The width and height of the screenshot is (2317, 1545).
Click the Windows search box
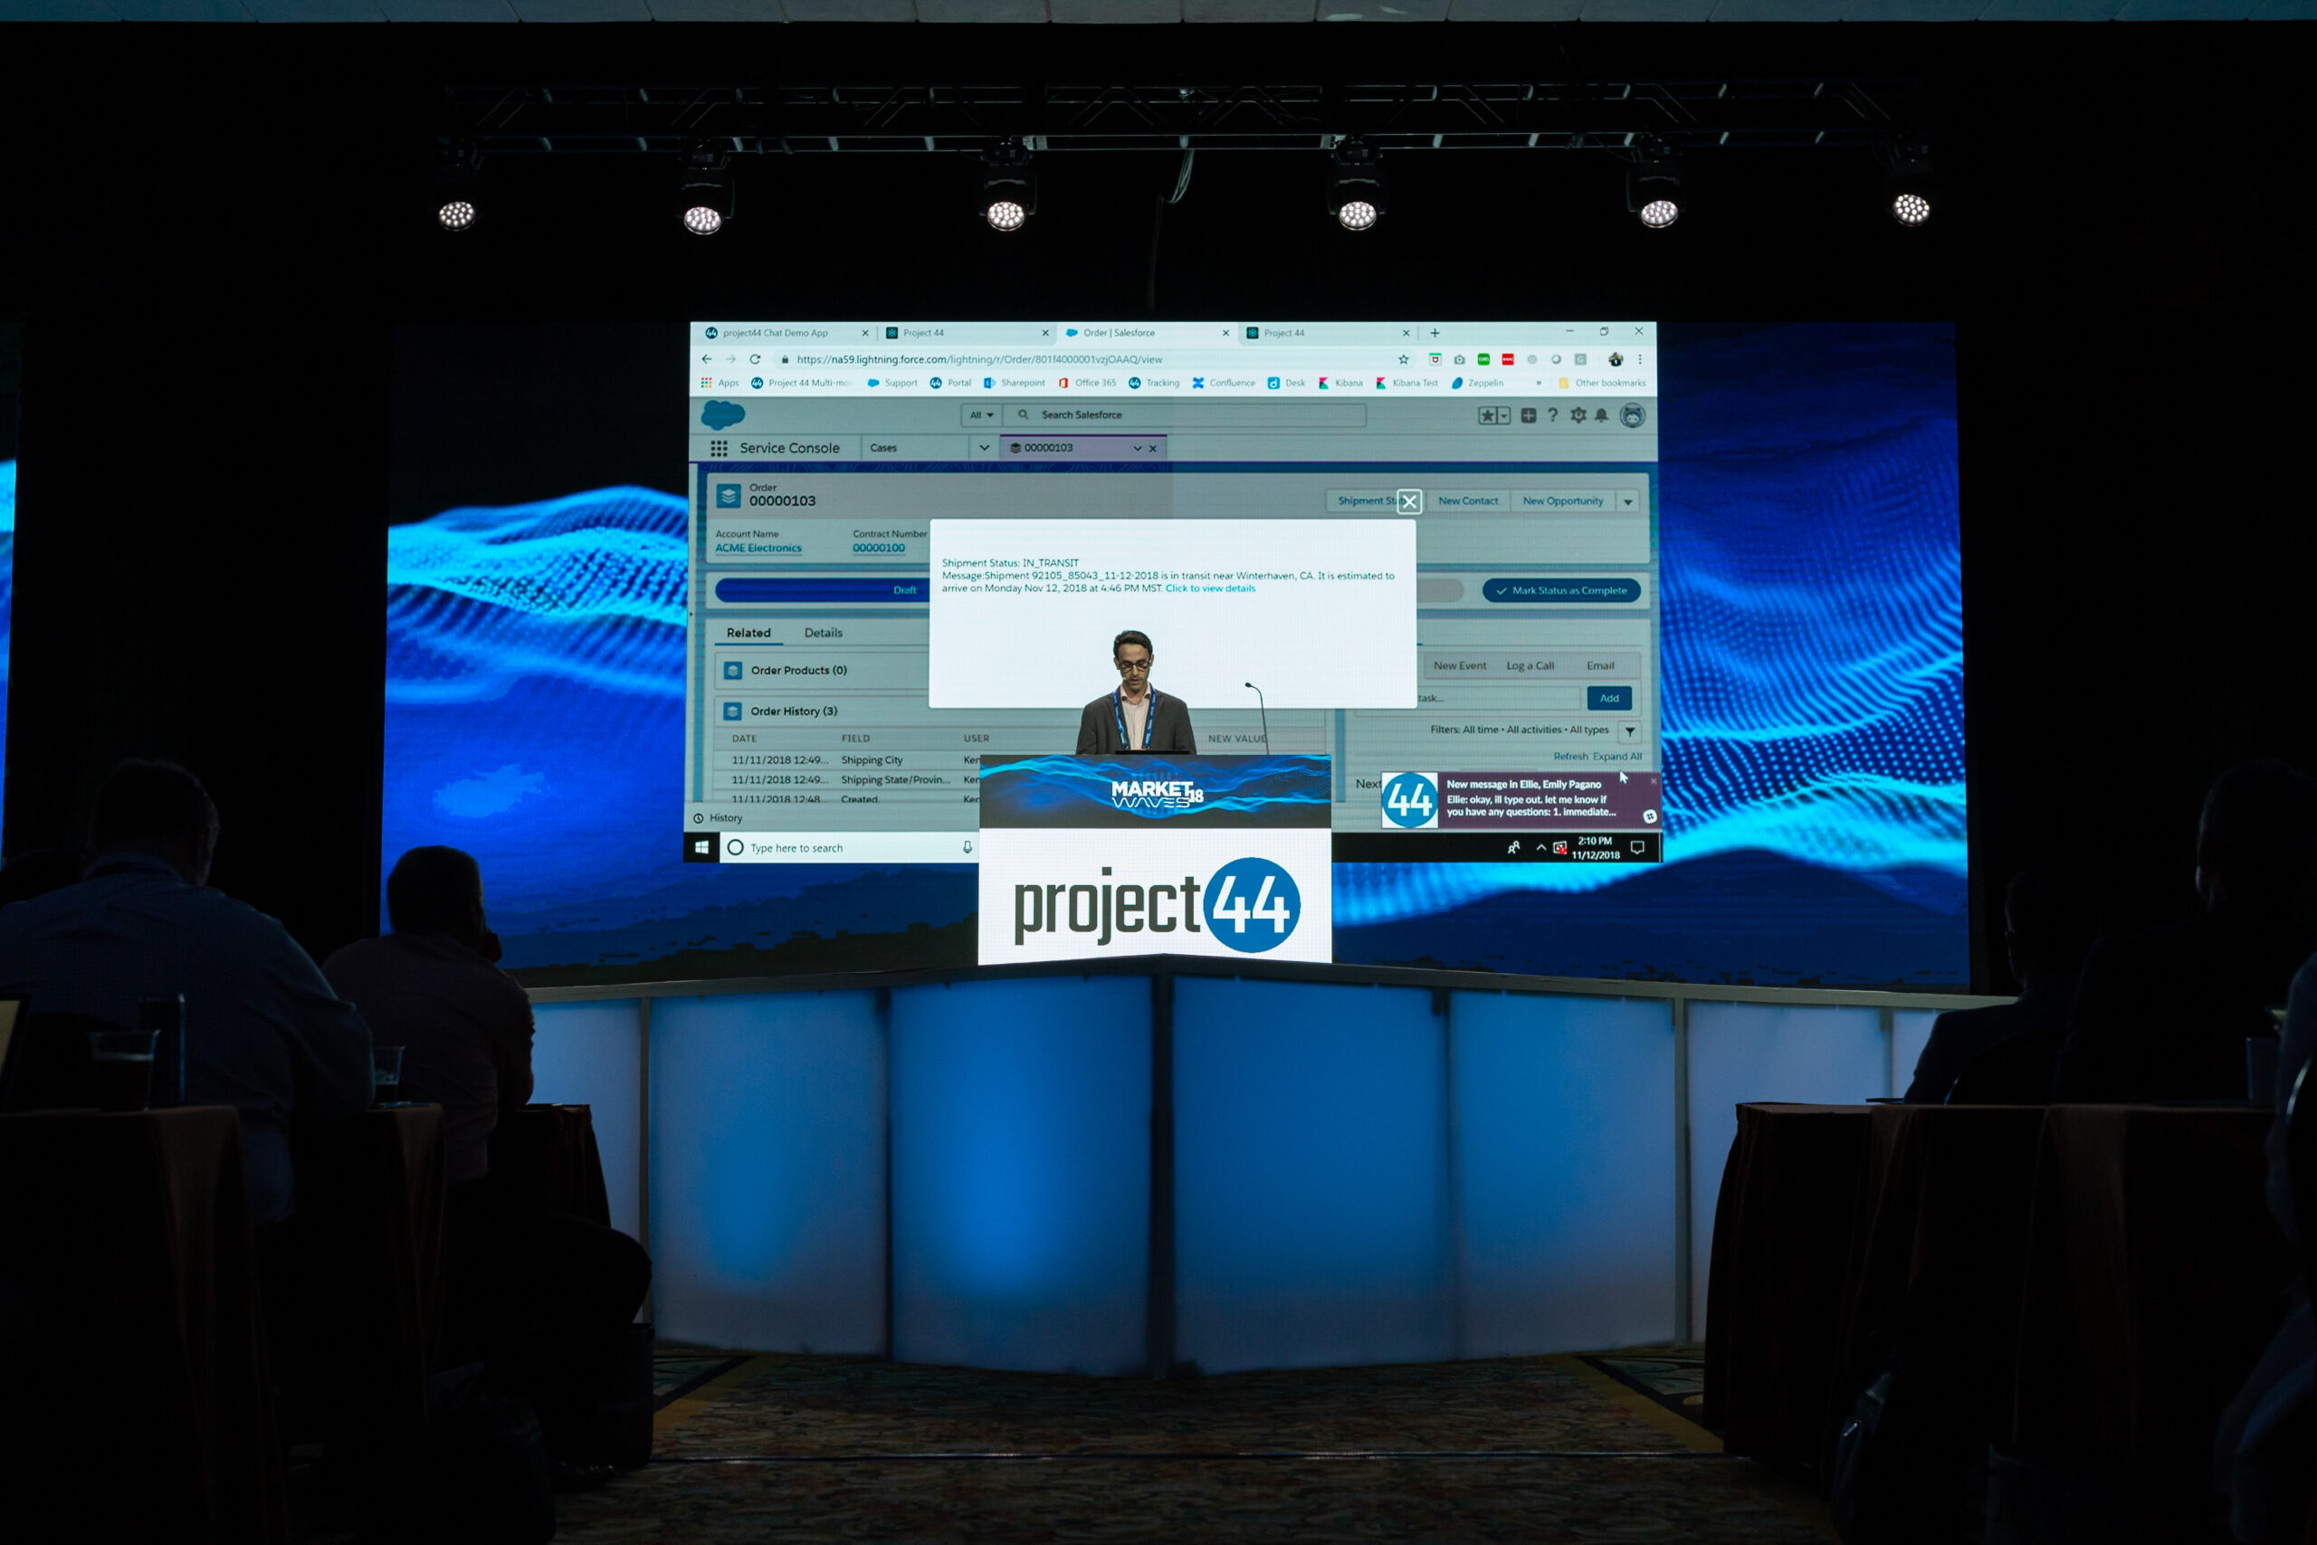pos(850,847)
